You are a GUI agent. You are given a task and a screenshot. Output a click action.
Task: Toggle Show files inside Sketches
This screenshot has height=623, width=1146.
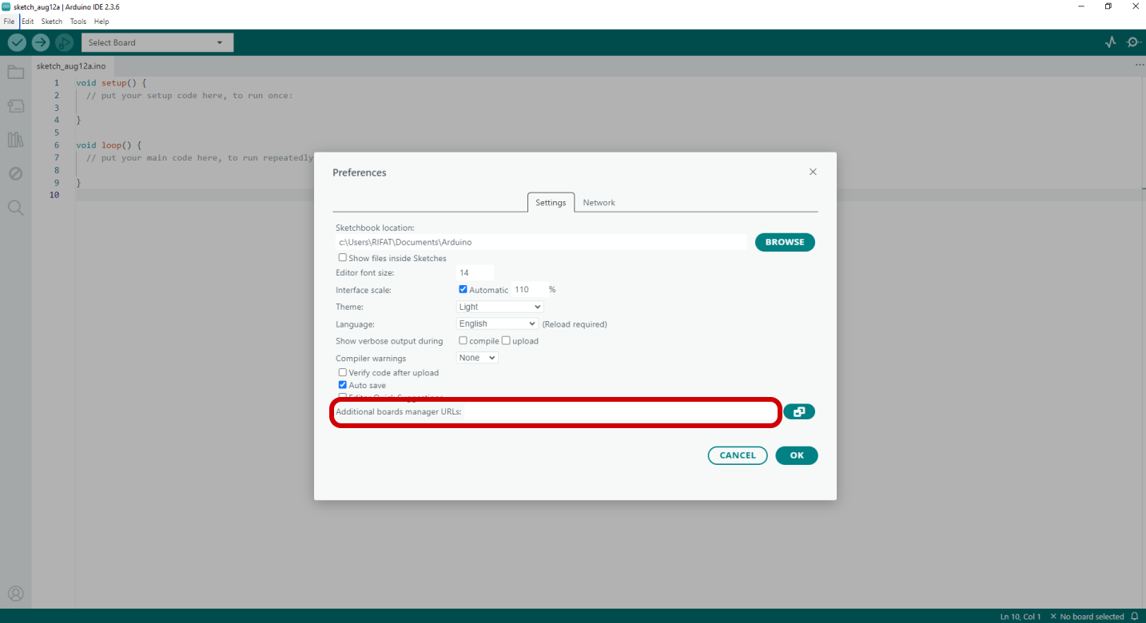(343, 258)
